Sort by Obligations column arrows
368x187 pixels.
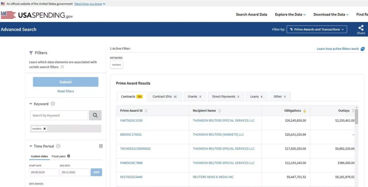pyautogui.click(x=305, y=111)
